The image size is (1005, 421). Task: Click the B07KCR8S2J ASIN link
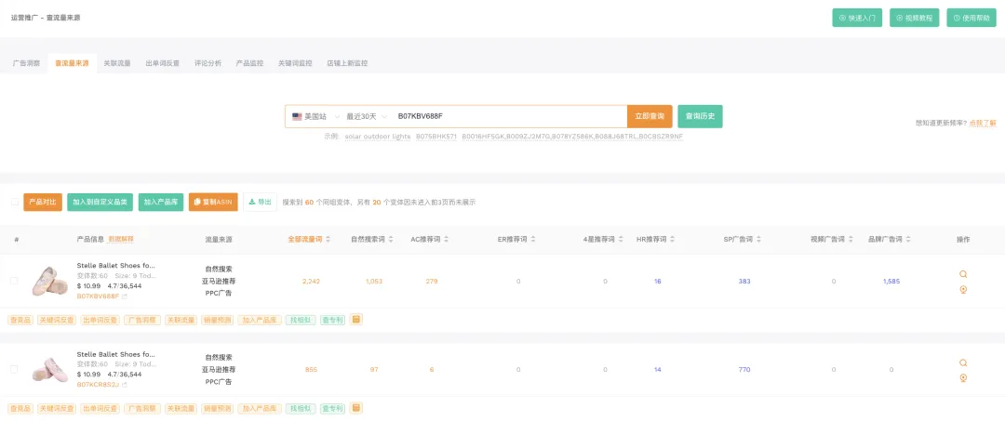[98, 385]
